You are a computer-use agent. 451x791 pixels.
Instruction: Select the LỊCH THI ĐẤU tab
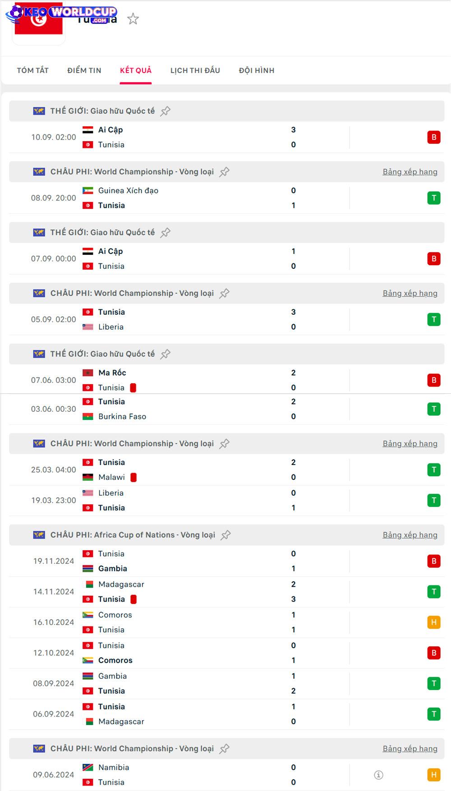click(195, 70)
